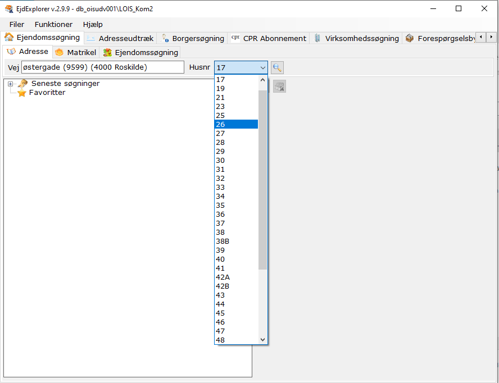Click the star icon next to Favoritter
The width and height of the screenshot is (499, 383).
22,93
